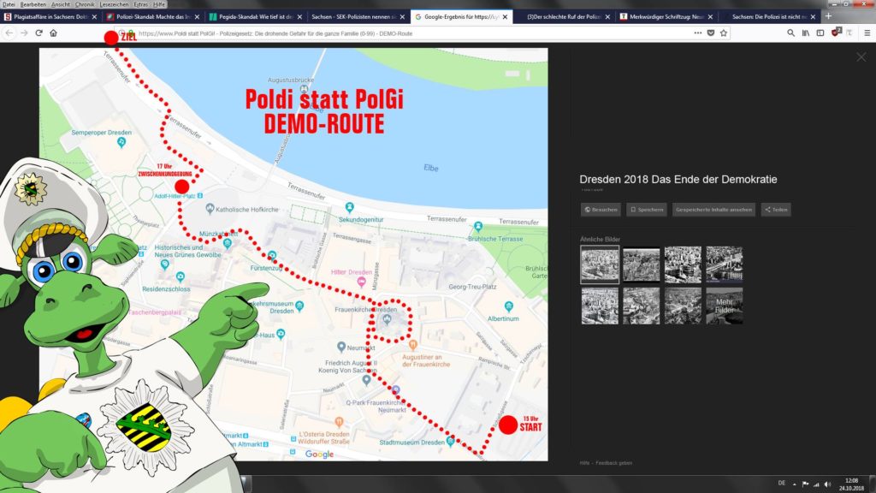Click the Speichern button
Viewport: 876px width, 493px height.
pos(647,210)
